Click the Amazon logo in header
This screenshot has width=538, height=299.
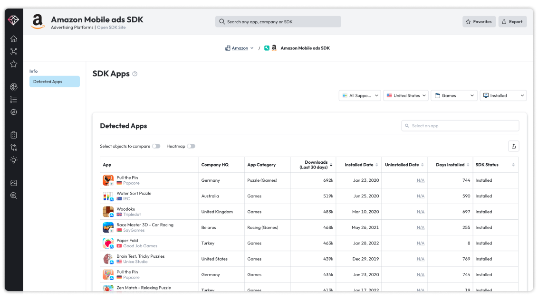pos(38,21)
